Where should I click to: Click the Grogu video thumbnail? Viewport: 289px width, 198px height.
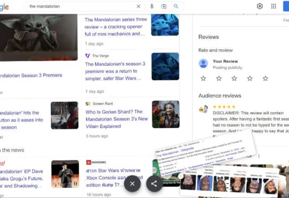click(39, 37)
